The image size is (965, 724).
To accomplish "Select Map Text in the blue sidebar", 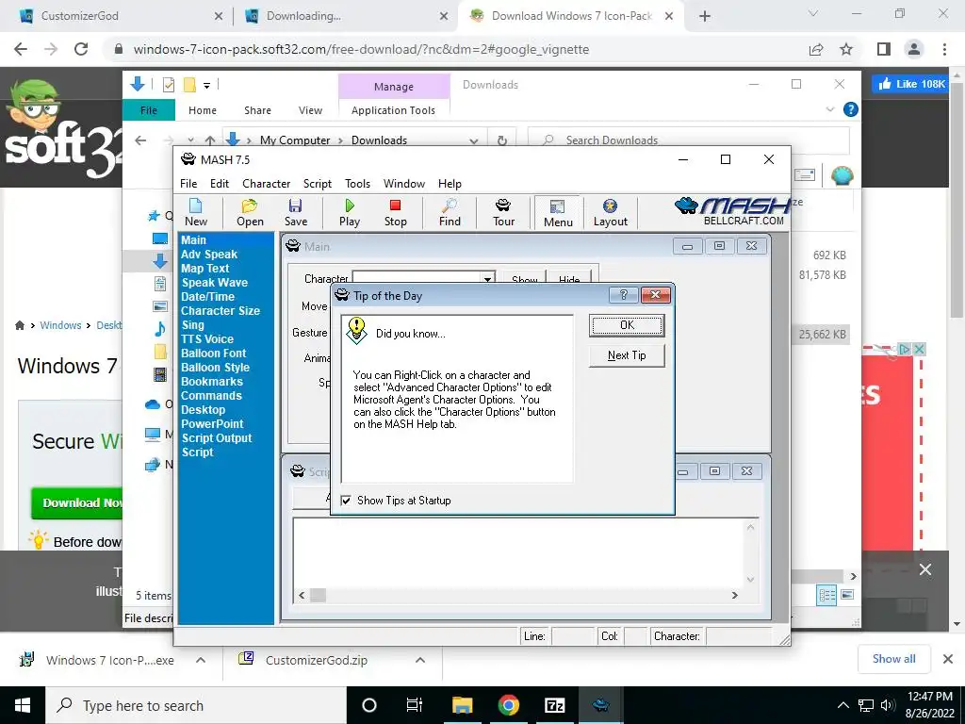I will point(204,269).
